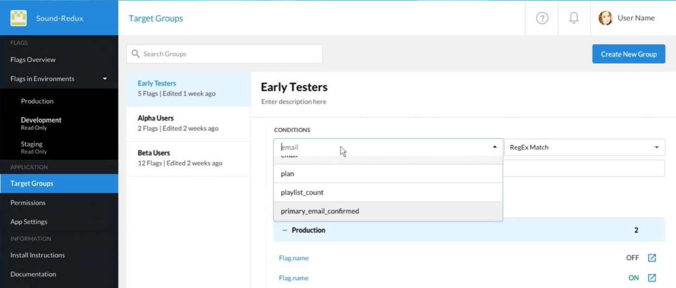This screenshot has height=288, width=676.
Task: Open Permissions in the sidebar
Action: tap(28, 203)
